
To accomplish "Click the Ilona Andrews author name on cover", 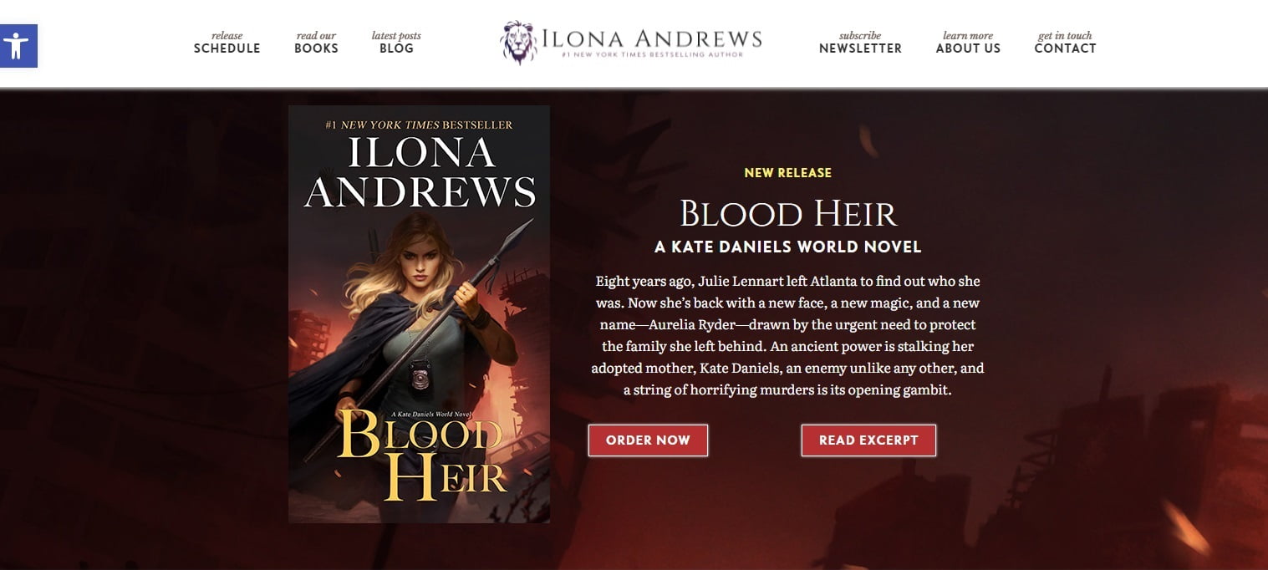I will coord(420,171).
